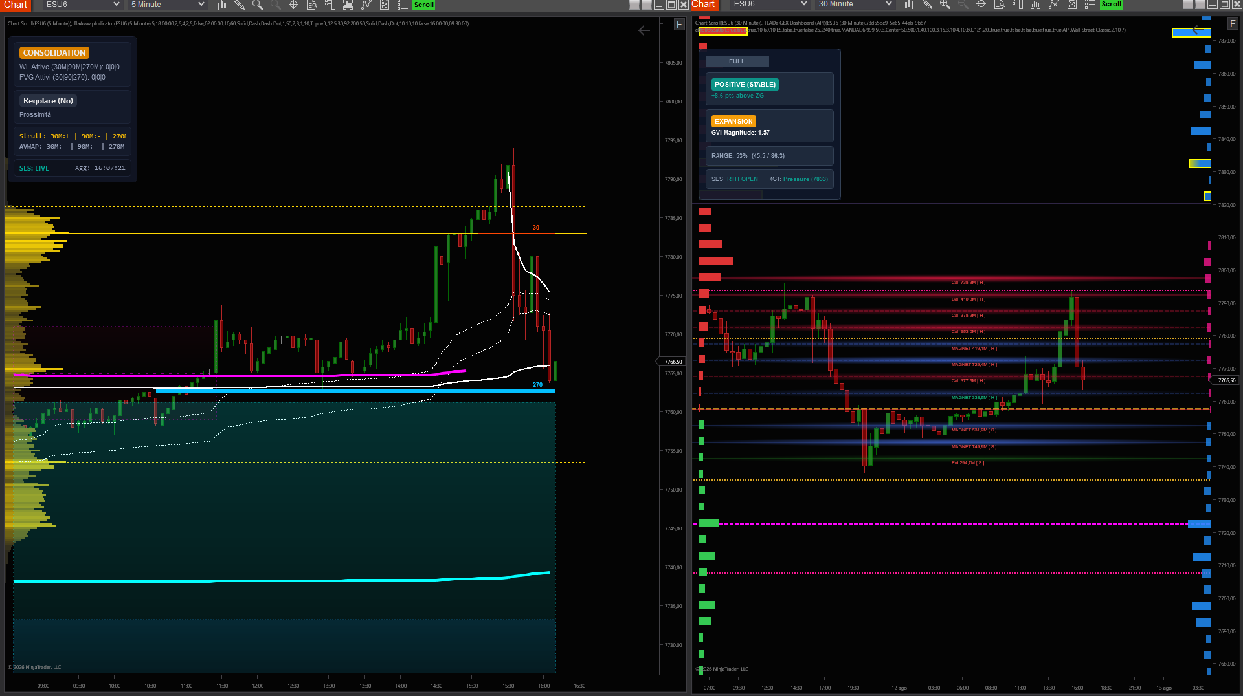Show Chart Trader in 30 Minute chart
The width and height of the screenshot is (1243, 696).
(x=1018, y=5)
